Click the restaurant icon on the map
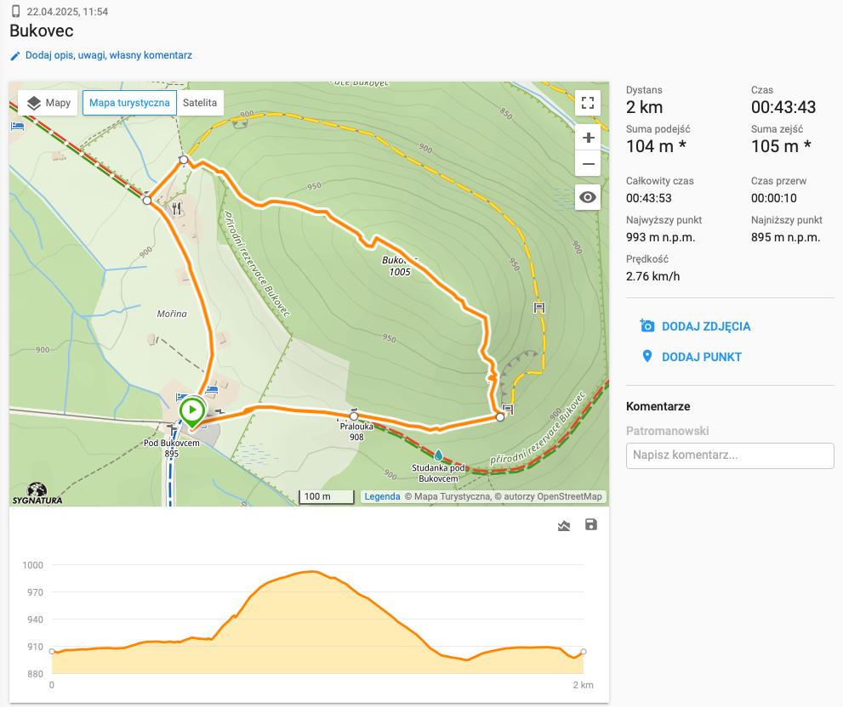Screen dimensions: 843x707 click(x=177, y=207)
